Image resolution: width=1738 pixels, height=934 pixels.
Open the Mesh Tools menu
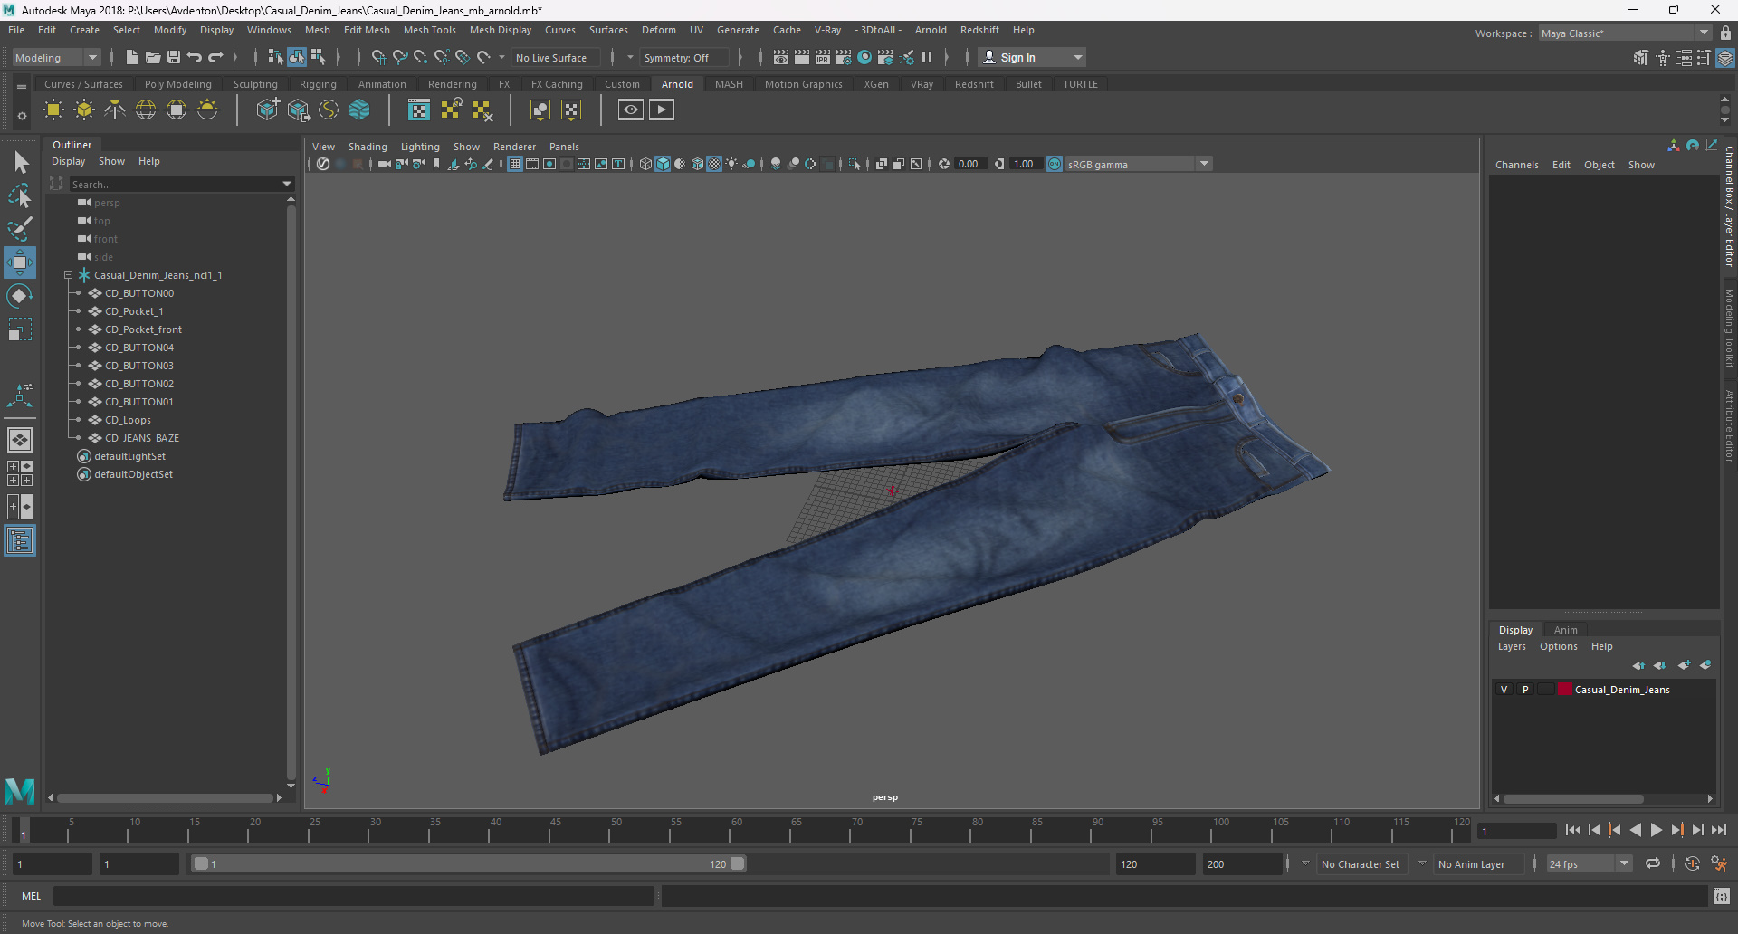[429, 30]
